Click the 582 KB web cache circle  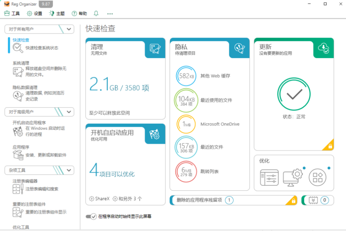186,76
